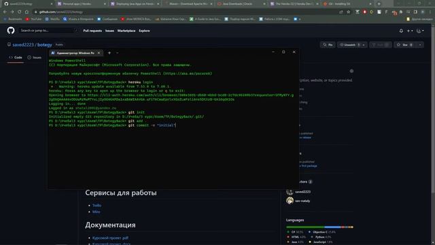This screenshot has height=245, width=435.
Task: Click the green C# segment in Languages bar
Action: pos(305,227)
